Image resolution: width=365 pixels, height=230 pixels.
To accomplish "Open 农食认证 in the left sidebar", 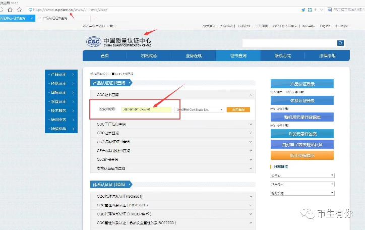I will [61, 101].
